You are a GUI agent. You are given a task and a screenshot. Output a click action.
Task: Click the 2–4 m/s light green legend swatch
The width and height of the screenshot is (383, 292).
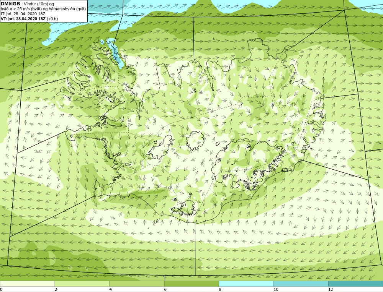point(82,284)
